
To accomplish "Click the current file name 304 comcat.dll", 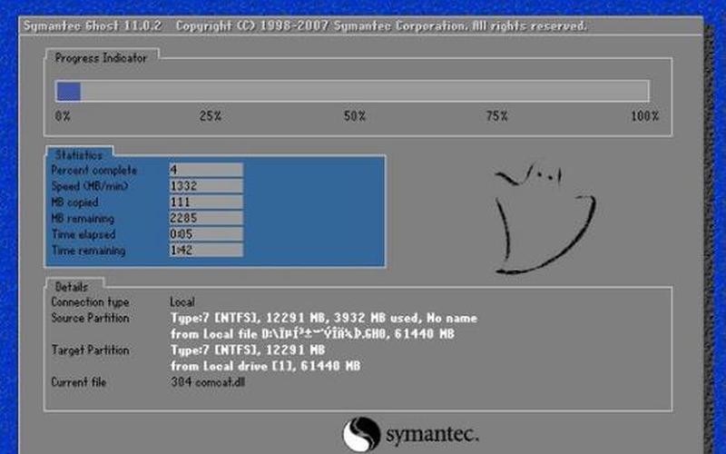I will 208,382.
